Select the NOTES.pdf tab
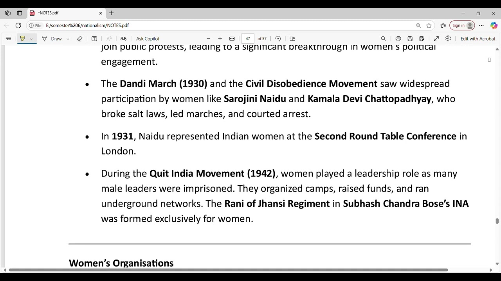The height and width of the screenshot is (281, 501). click(66, 13)
